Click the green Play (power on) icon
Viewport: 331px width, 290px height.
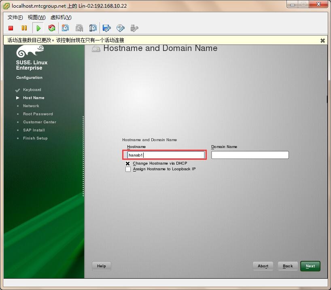coord(38,28)
